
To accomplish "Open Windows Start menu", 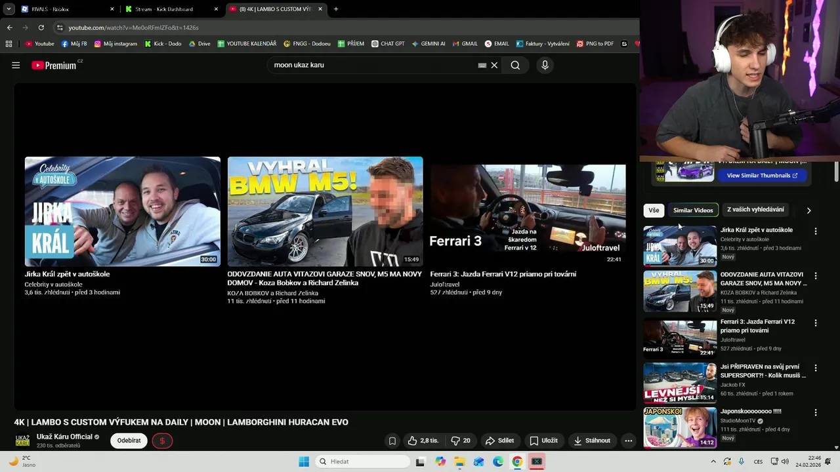I will pos(304,462).
